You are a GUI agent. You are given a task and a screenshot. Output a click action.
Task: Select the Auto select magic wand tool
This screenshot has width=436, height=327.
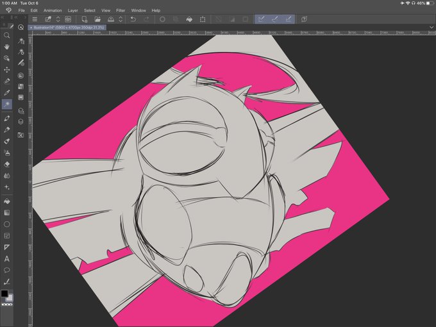point(6,104)
